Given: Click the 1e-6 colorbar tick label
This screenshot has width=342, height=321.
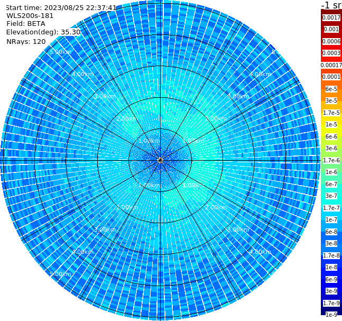Looking at the screenshot, I should (331, 172).
